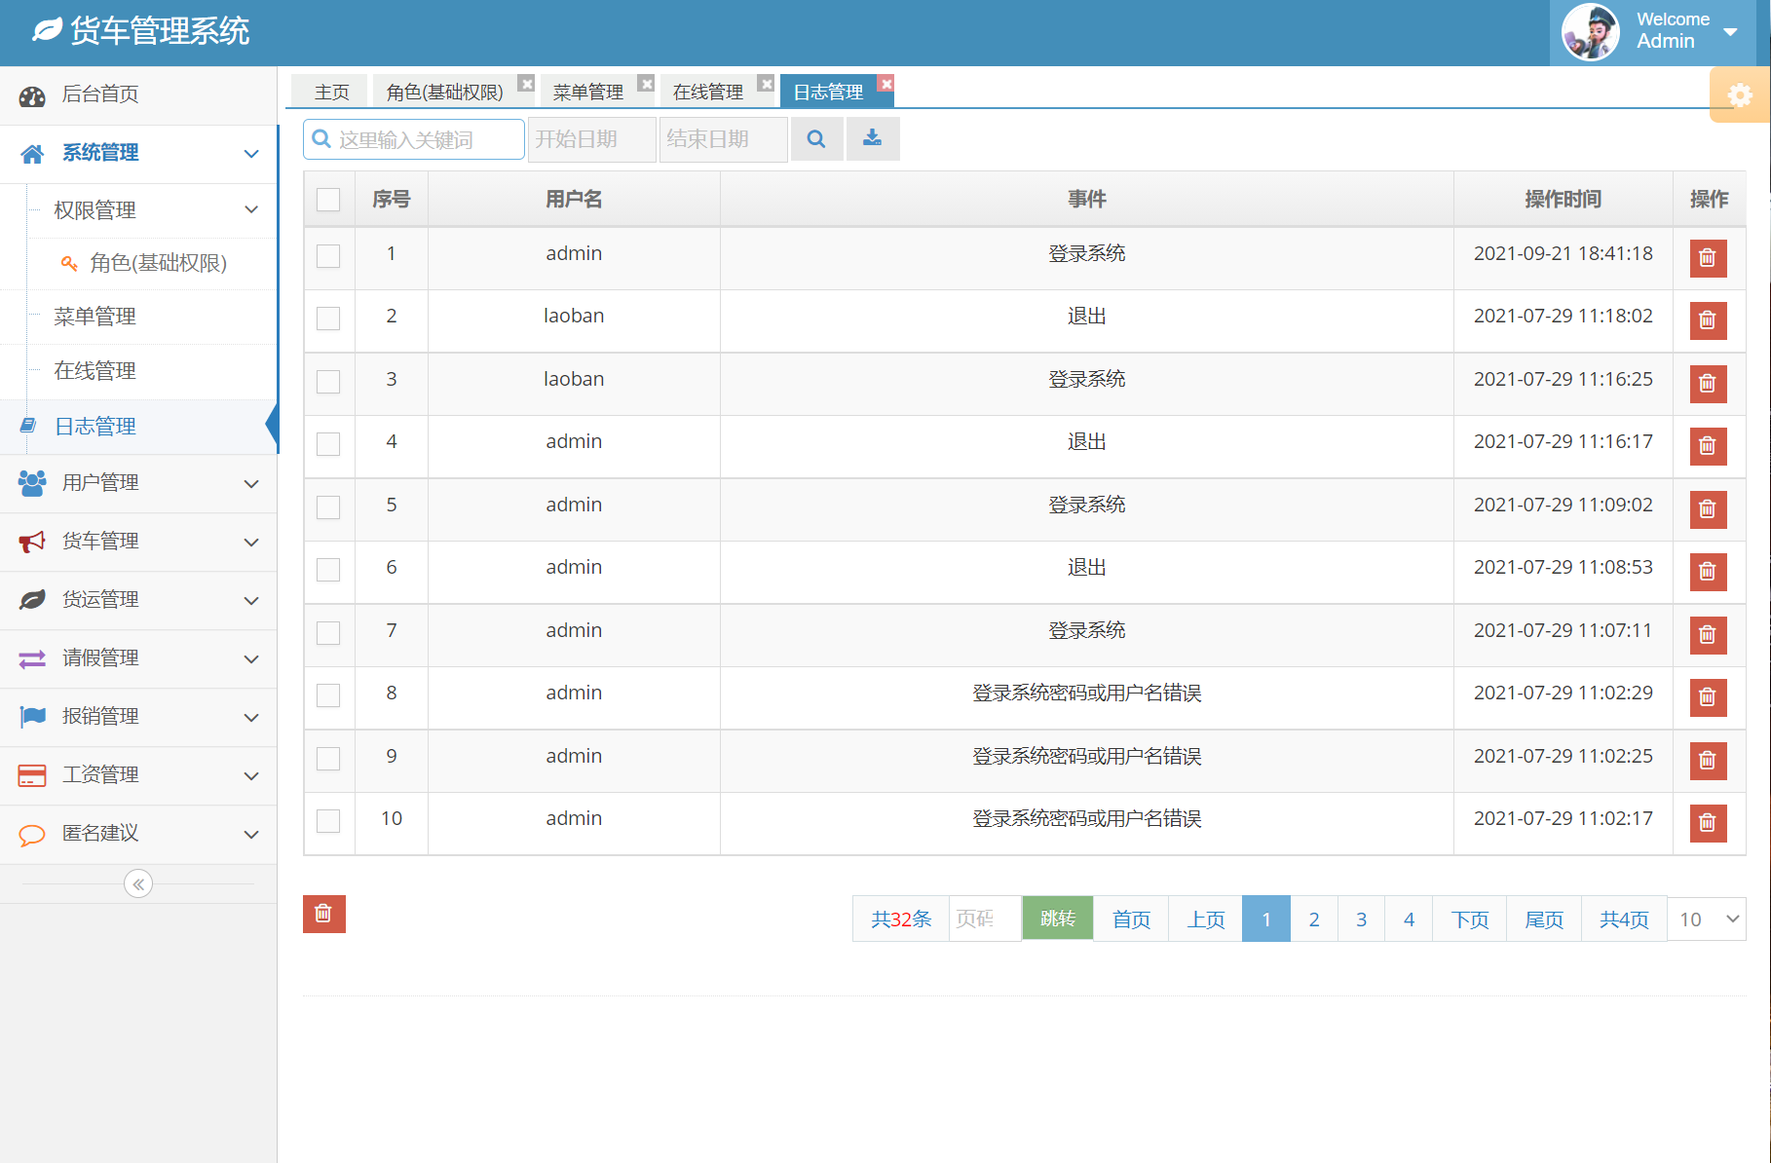
Task: Expand the 用户管理 sidebar menu
Action: coord(139,483)
